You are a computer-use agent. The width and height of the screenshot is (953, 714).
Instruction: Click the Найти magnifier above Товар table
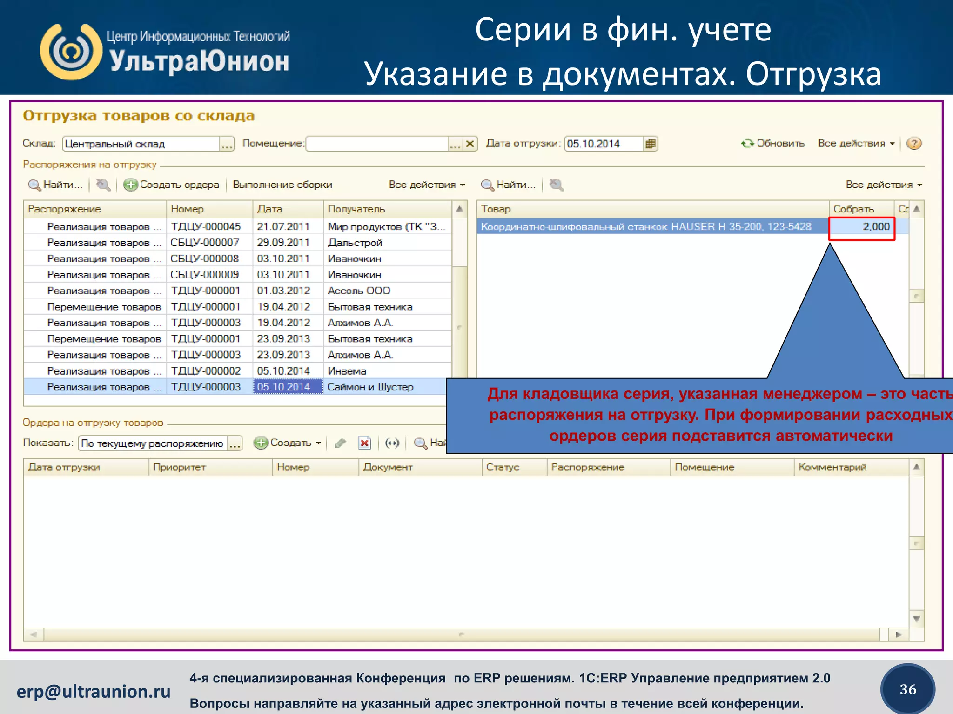(x=487, y=185)
